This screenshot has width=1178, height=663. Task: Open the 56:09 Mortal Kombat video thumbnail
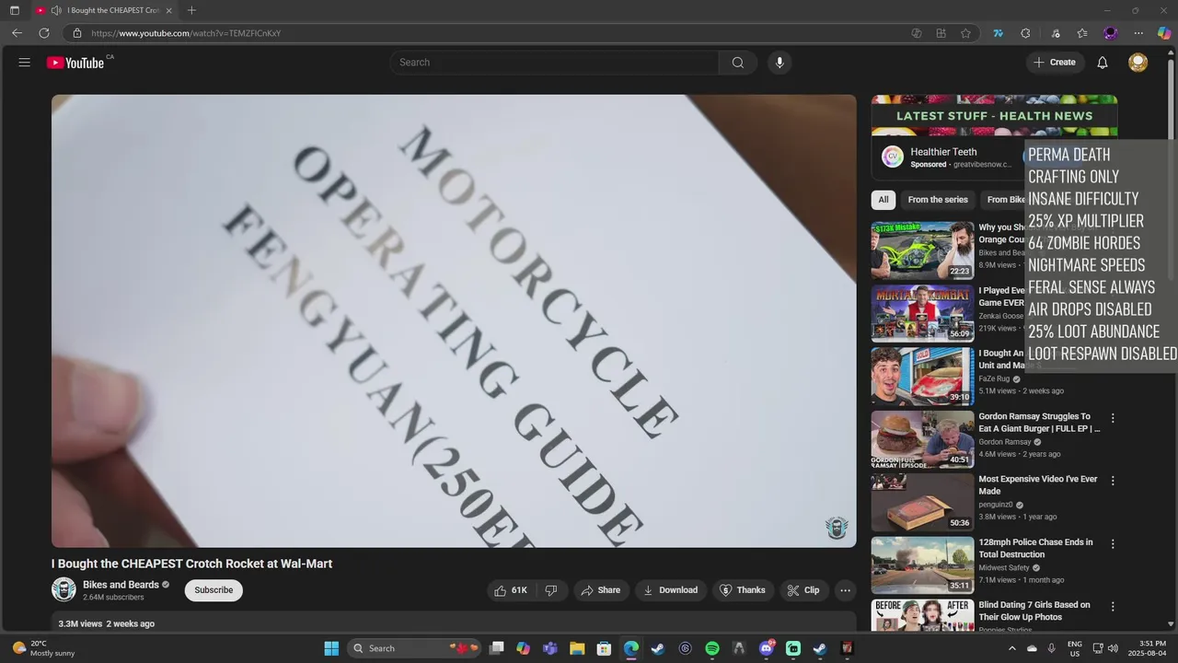[x=922, y=313]
